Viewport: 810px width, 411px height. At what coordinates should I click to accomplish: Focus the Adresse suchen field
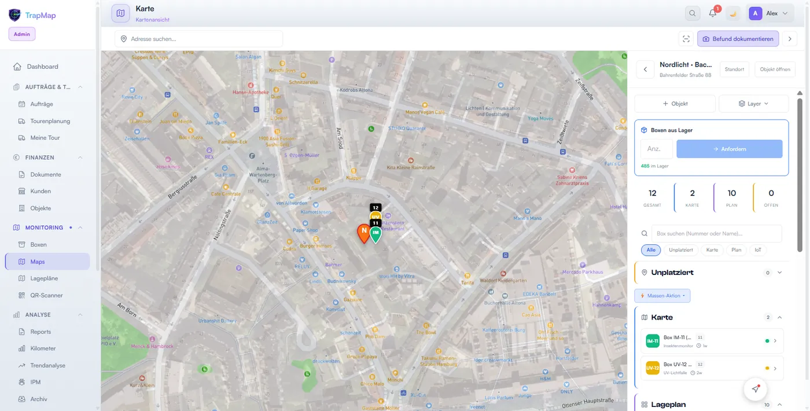coord(199,39)
